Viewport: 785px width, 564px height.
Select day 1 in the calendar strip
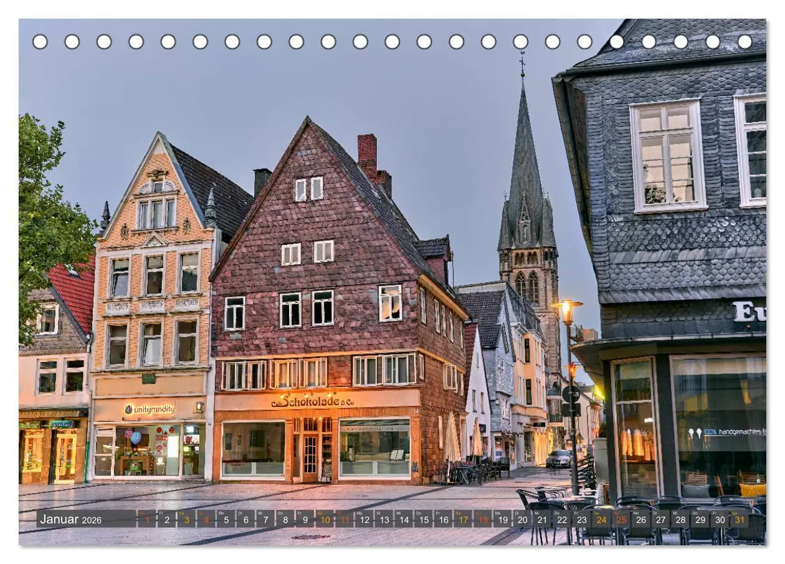click(x=146, y=519)
